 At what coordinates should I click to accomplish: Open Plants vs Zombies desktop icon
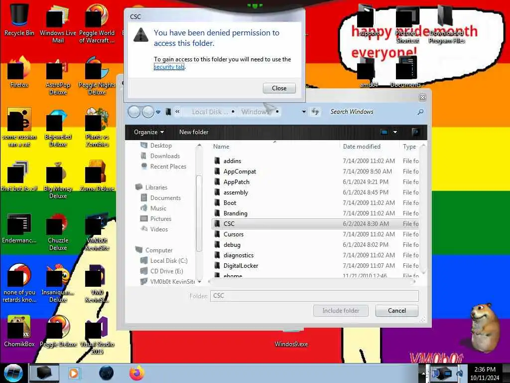(97, 127)
